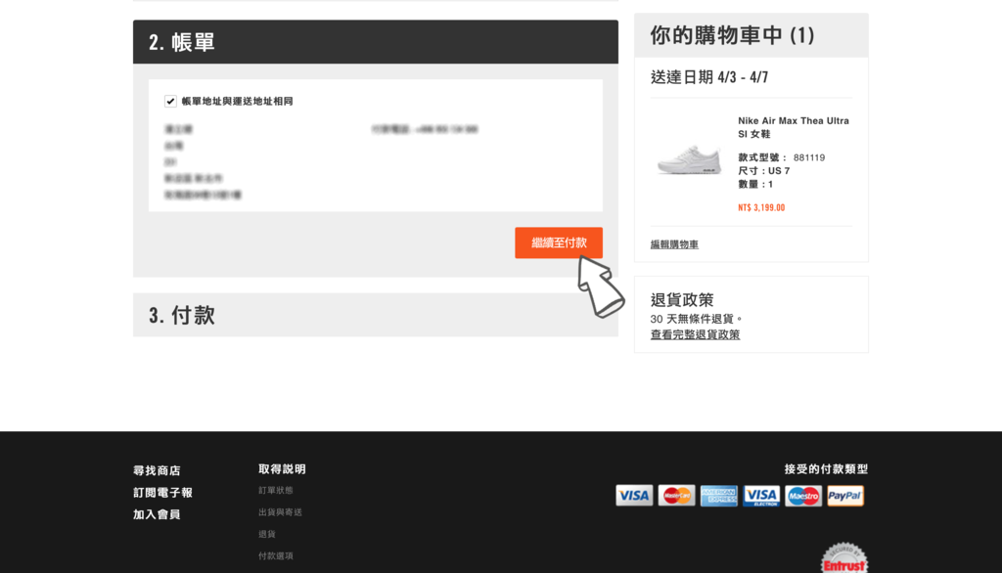Open the 訂閱電子報 footer link
Image resolution: width=1002 pixels, height=573 pixels.
pos(162,493)
